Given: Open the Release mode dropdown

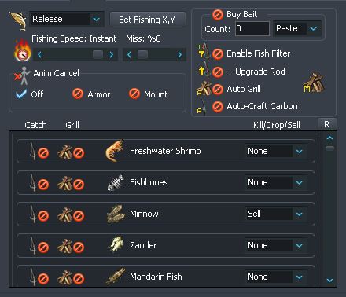Looking at the screenshot, I should (96, 20).
